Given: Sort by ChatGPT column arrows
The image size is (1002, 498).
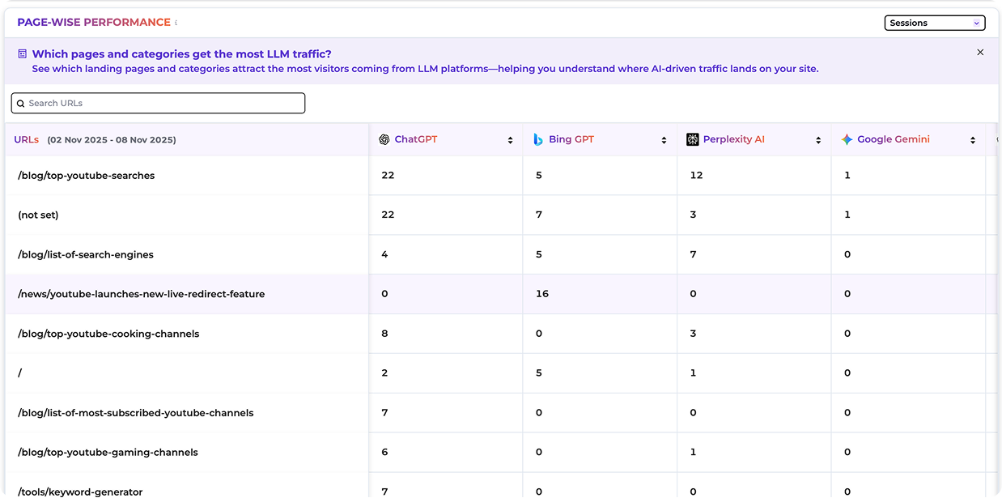Looking at the screenshot, I should click(510, 140).
